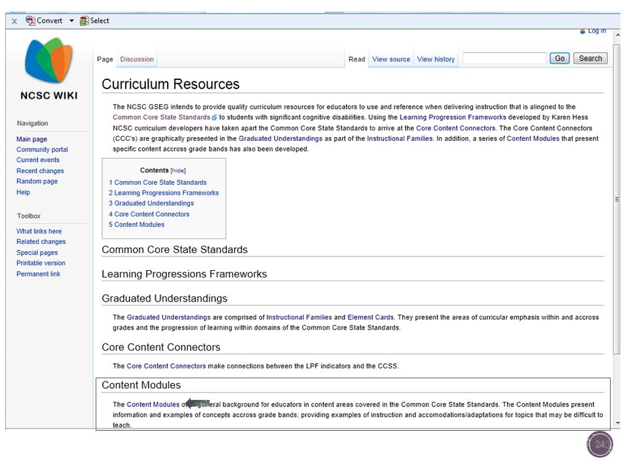The height and width of the screenshot is (472, 629).
Task: Click the Search button
Action: (x=590, y=58)
